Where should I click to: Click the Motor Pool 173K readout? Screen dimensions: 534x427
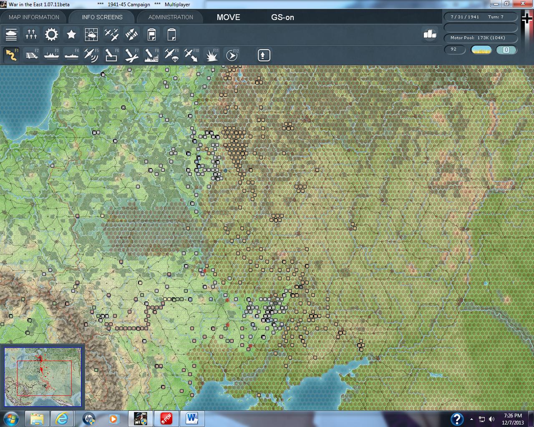pyautogui.click(x=481, y=38)
